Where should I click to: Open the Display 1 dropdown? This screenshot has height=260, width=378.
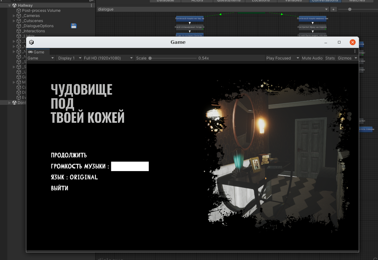(x=69, y=58)
